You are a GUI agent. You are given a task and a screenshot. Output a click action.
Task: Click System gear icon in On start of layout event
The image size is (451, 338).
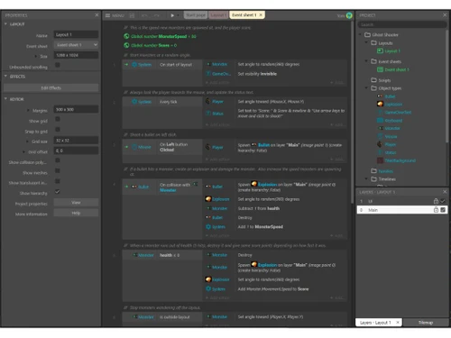point(134,65)
